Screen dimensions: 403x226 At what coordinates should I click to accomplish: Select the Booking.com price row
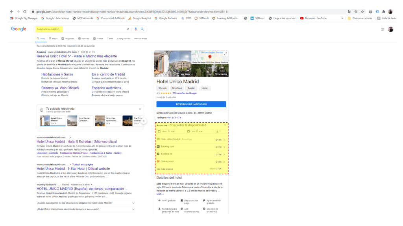point(191,147)
